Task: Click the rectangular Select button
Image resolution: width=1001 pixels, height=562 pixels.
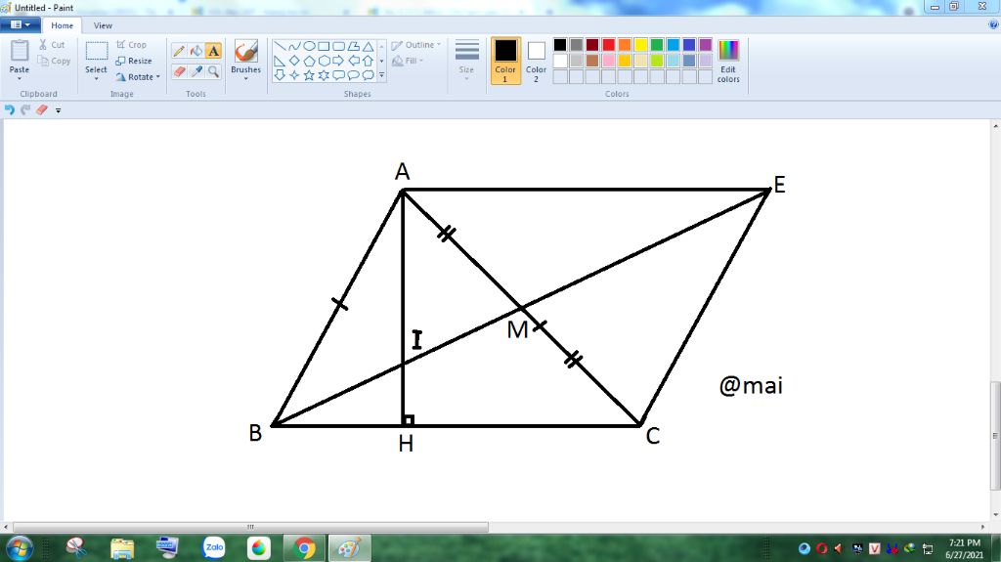Action: 97,52
